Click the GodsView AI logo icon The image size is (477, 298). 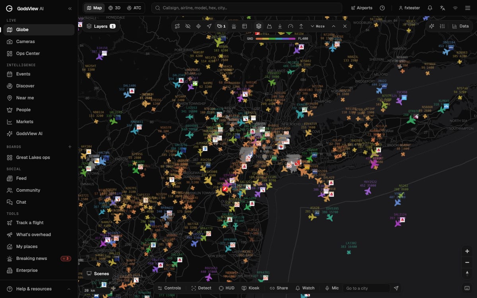9,8
